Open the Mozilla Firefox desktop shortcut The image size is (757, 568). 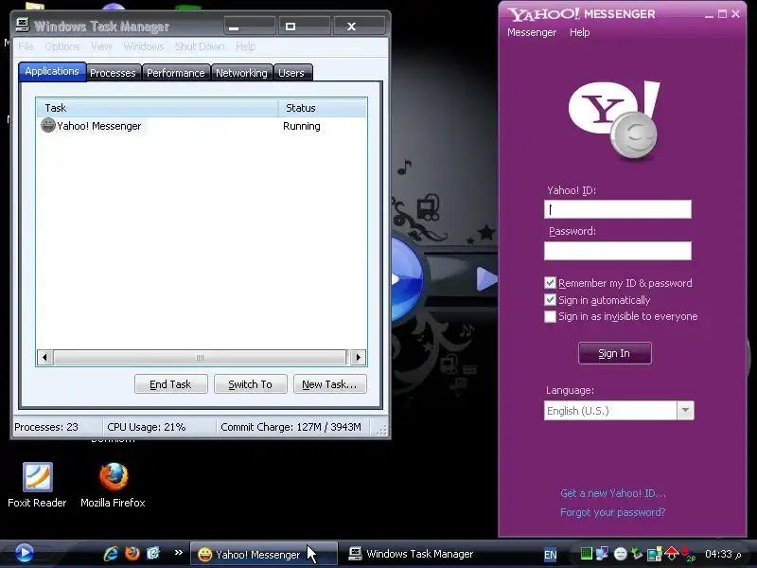point(113,484)
